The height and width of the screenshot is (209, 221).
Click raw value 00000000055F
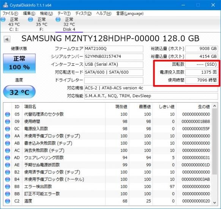pyautogui.click(x=196, y=129)
